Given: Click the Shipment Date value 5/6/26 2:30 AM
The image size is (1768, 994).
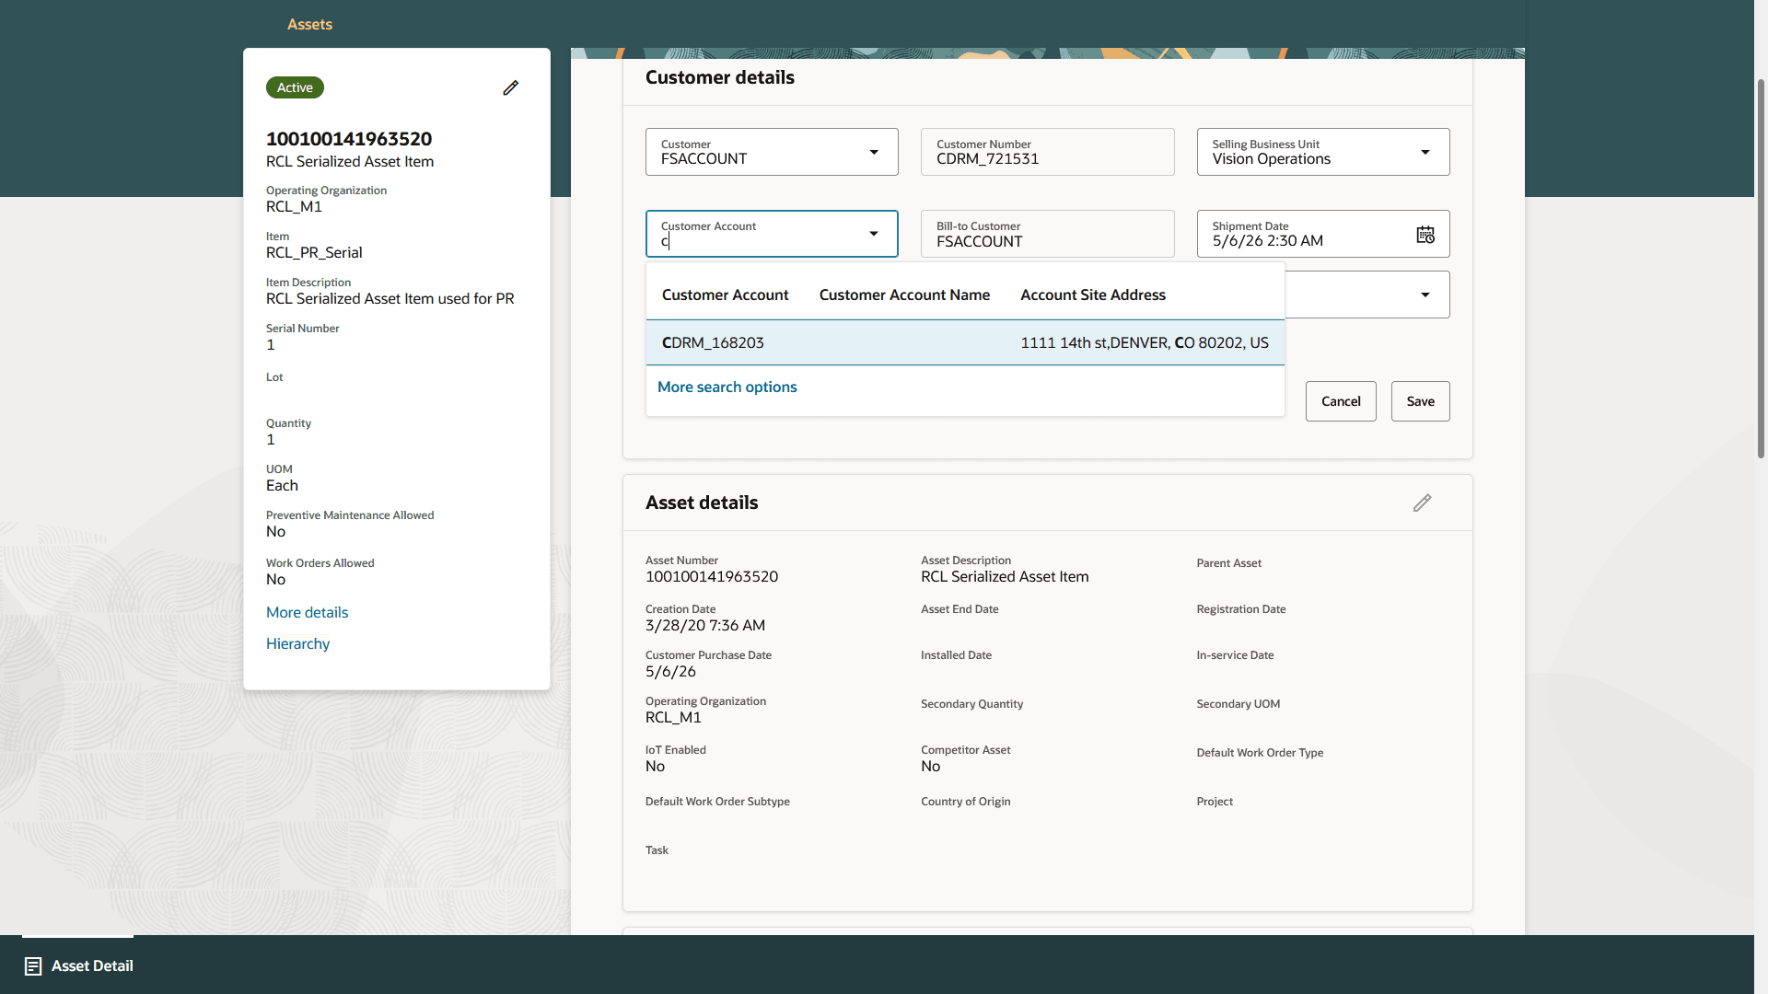Looking at the screenshot, I should [x=1267, y=241].
